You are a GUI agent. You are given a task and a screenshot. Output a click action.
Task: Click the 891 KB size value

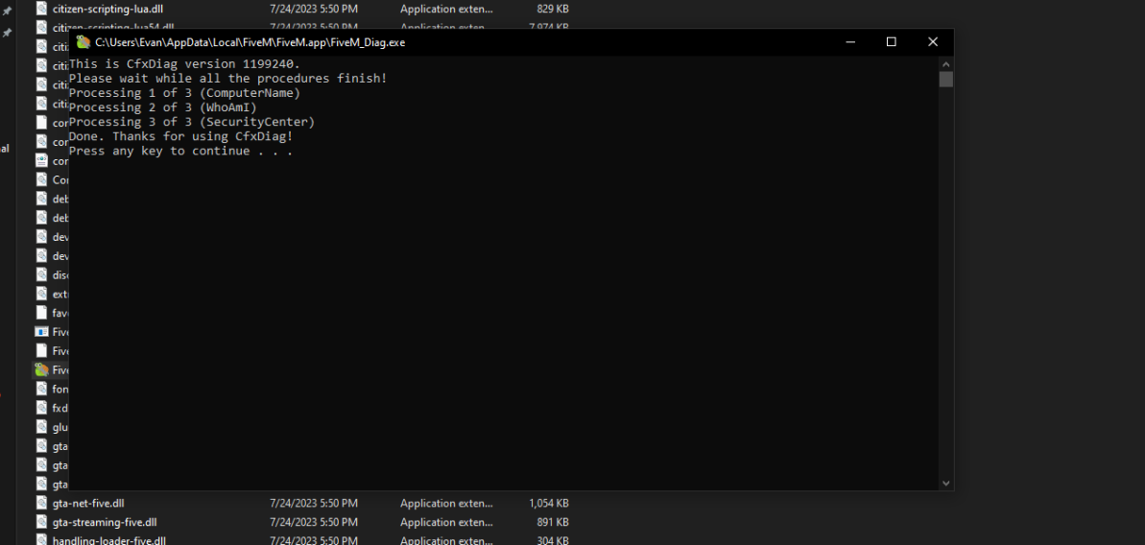click(x=552, y=522)
